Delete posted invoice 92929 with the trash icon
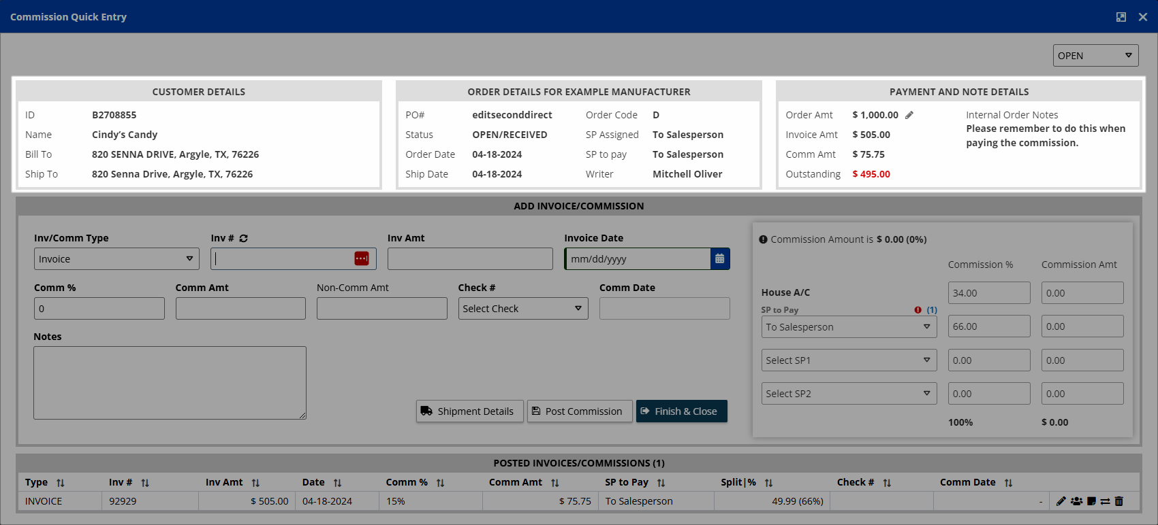Screen dimensions: 1158x525 point(1119,501)
